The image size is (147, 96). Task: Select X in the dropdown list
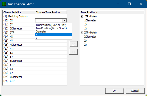coord(54,35)
